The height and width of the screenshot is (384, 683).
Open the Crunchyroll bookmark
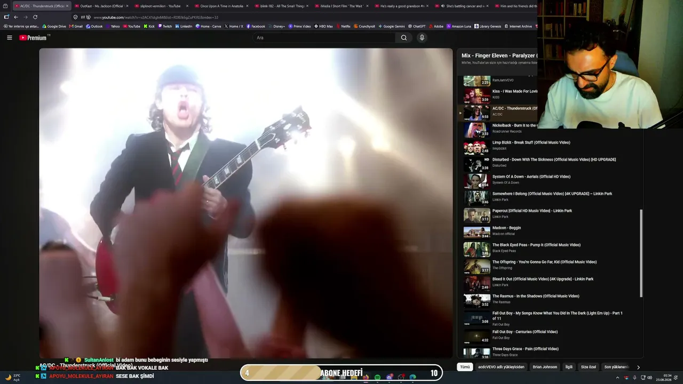(x=364, y=26)
